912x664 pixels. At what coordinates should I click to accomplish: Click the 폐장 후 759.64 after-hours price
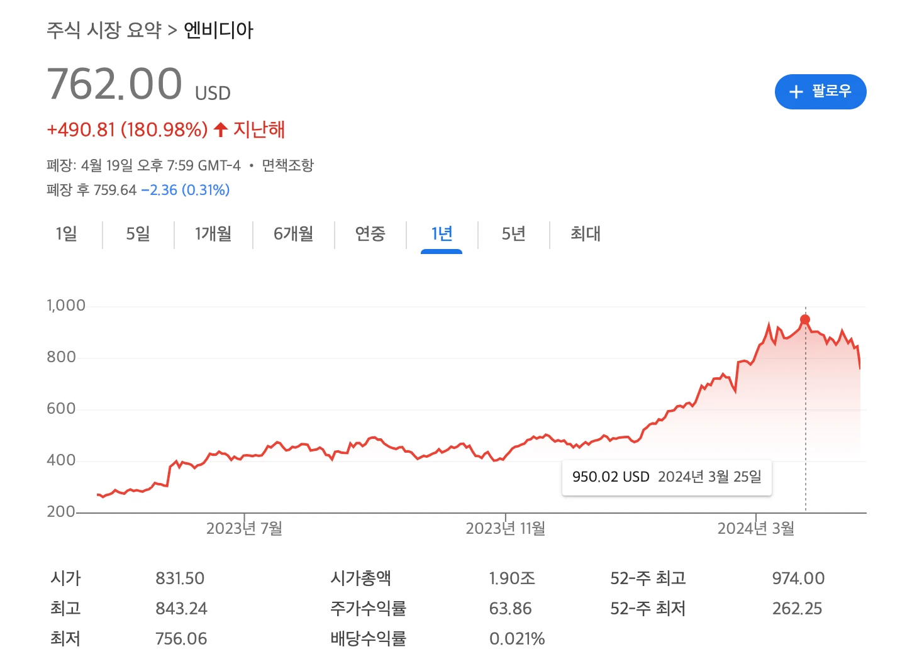coord(92,190)
